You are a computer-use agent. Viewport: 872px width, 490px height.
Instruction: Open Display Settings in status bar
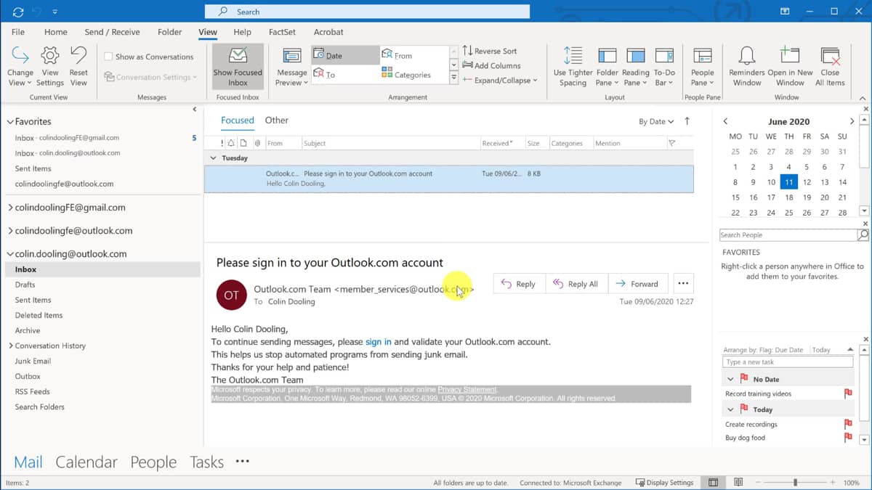(x=664, y=483)
